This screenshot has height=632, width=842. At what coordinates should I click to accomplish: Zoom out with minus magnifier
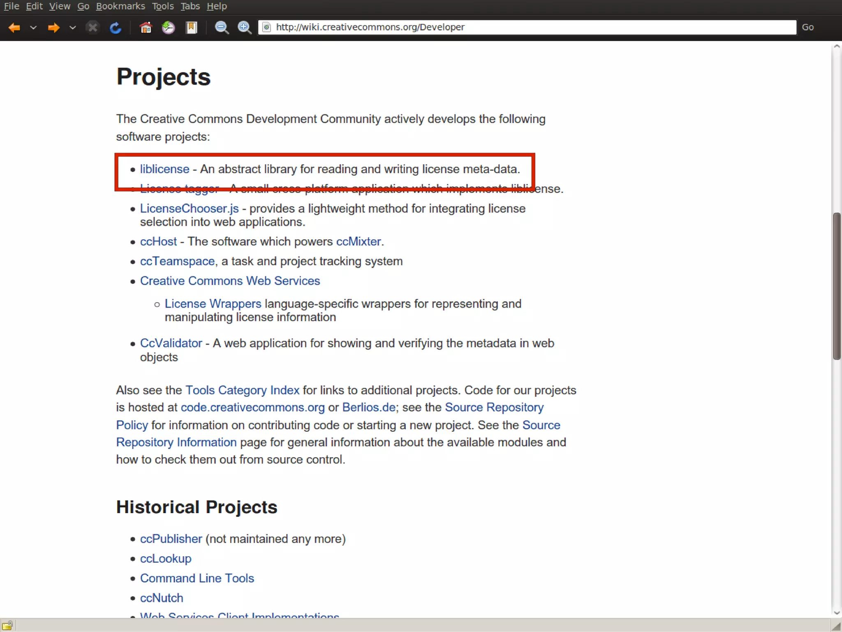222,28
